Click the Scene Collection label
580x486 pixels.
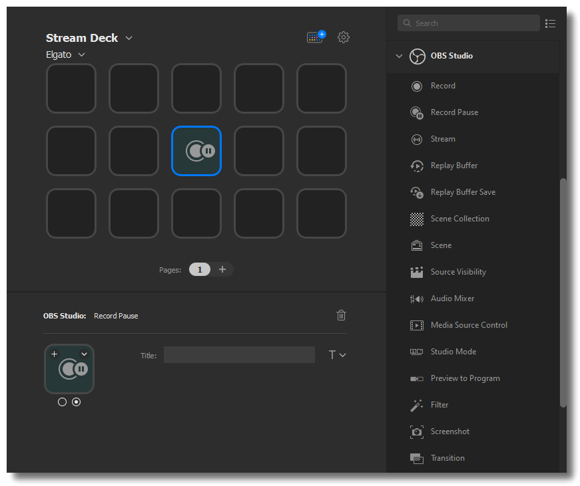pyautogui.click(x=459, y=219)
